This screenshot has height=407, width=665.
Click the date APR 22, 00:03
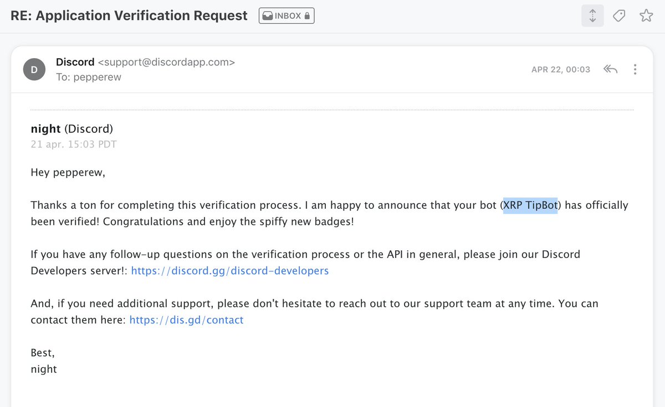pos(561,70)
